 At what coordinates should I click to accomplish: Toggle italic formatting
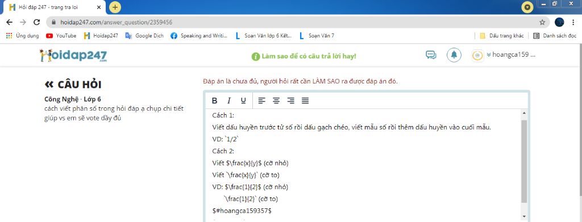(229, 100)
